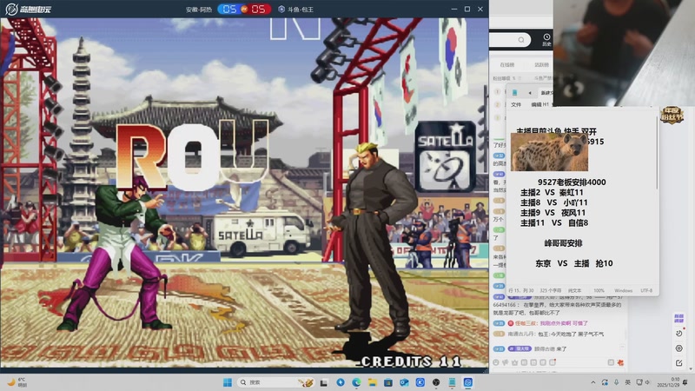Click the Notepad document icon in tab bar
The height and width of the screenshot is (391, 695).
click(x=514, y=93)
